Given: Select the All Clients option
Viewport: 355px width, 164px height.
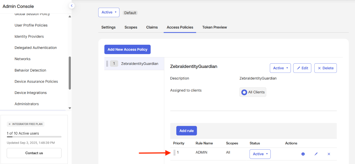Looking at the screenshot, I should click(x=253, y=92).
